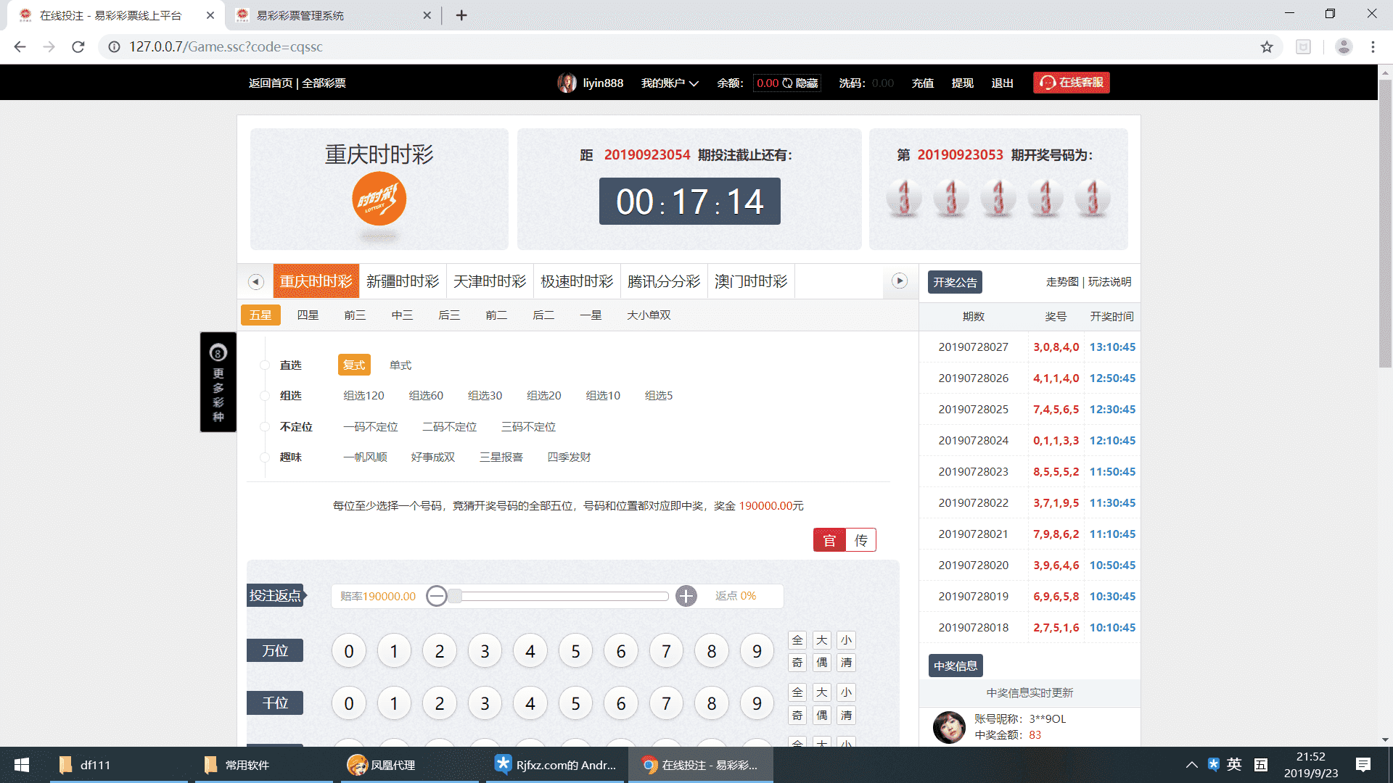Show hidden system tray icons

tap(1191, 765)
